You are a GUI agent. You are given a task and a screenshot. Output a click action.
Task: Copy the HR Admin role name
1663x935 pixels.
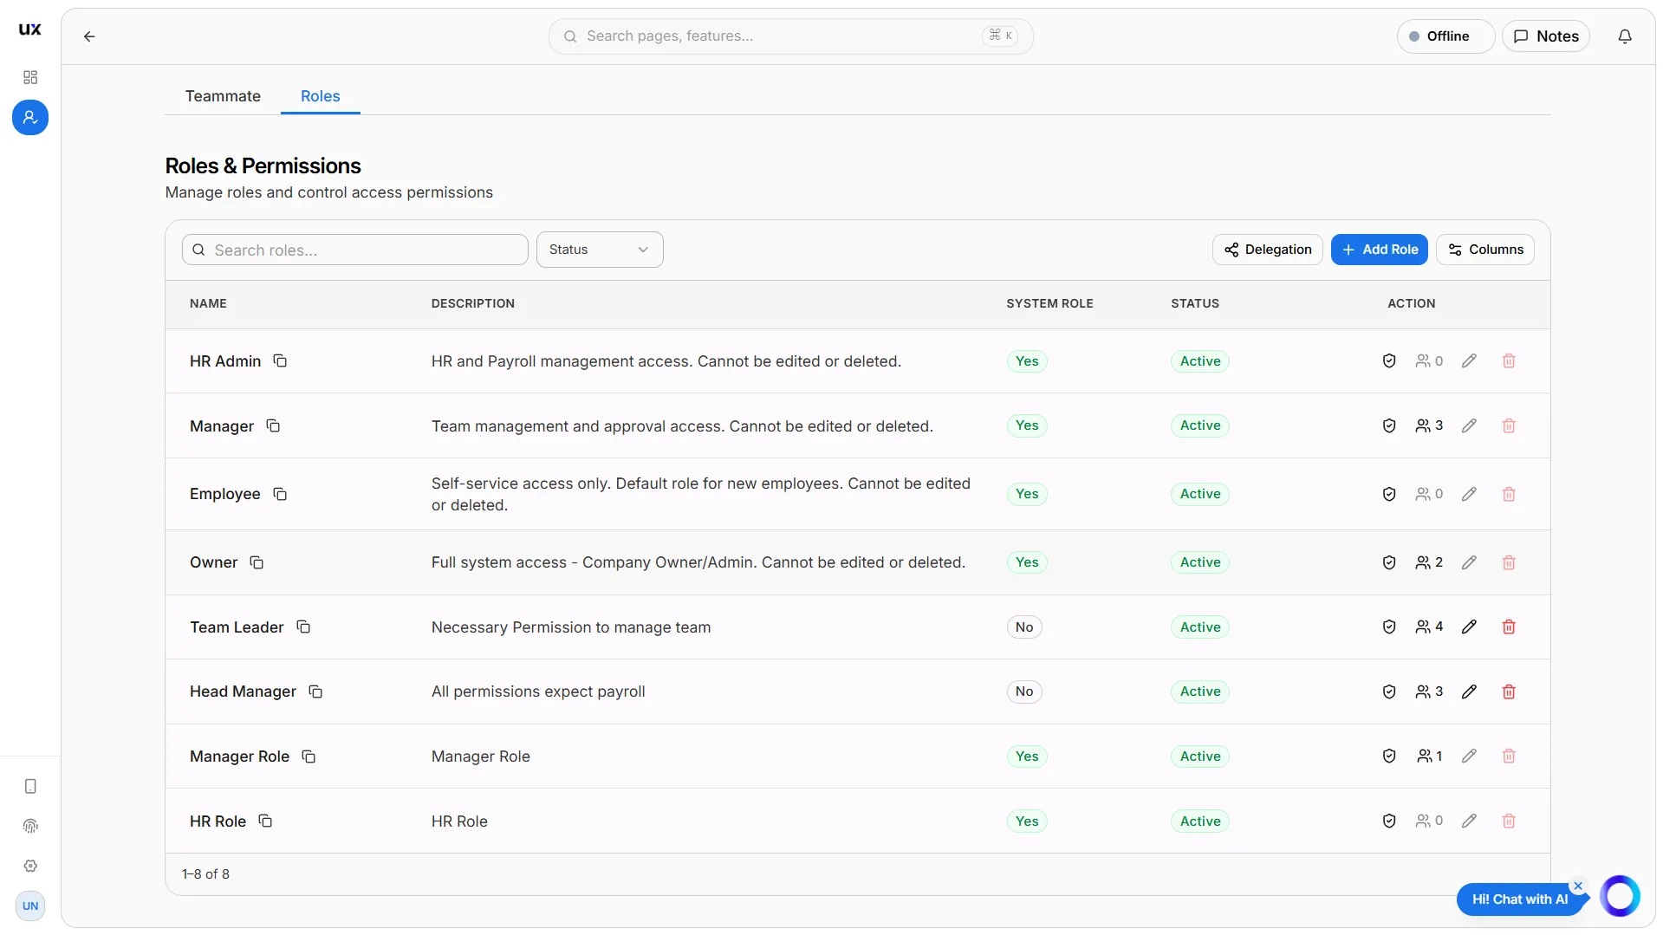pos(280,360)
